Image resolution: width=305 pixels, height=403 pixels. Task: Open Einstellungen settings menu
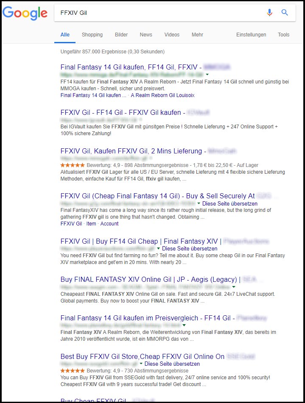[251, 35]
